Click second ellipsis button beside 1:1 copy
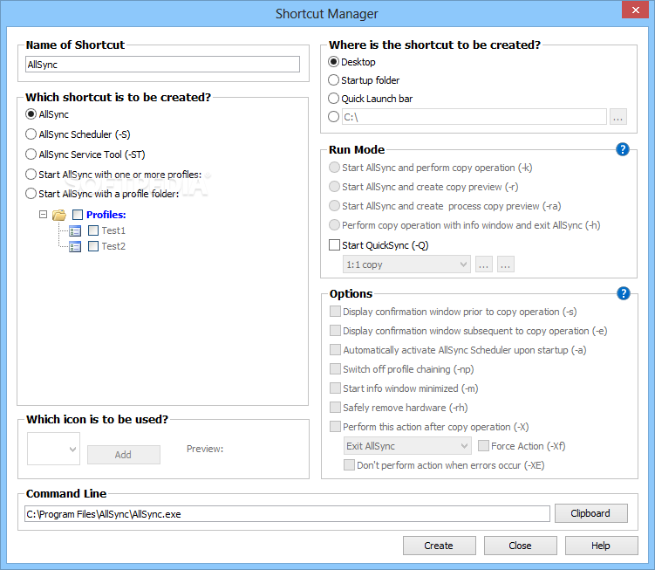655x570 pixels. click(506, 264)
